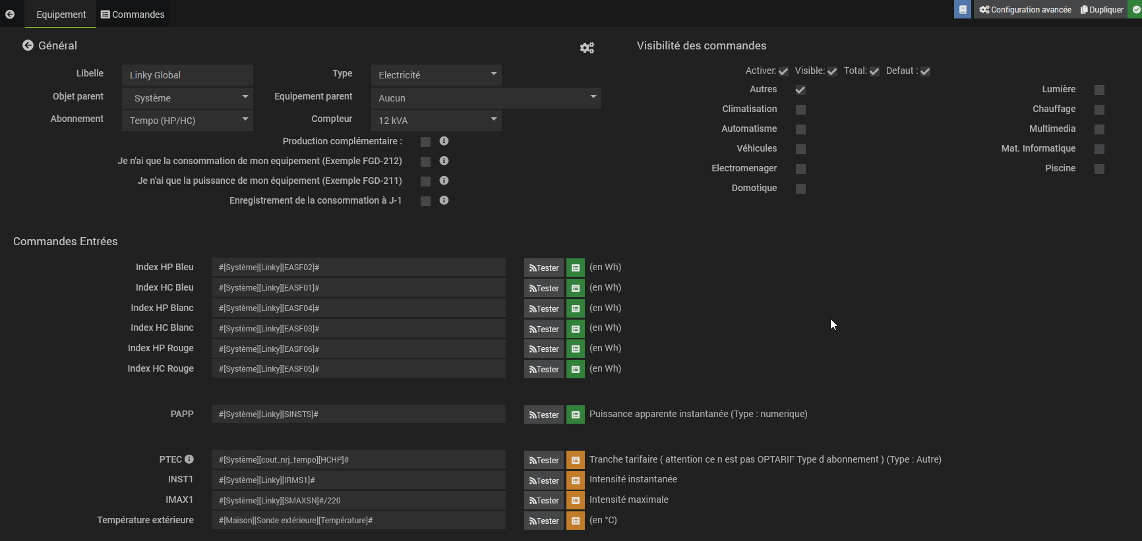Toggle the Defaut checkbox
The height and width of the screenshot is (541, 1142).
925,71
